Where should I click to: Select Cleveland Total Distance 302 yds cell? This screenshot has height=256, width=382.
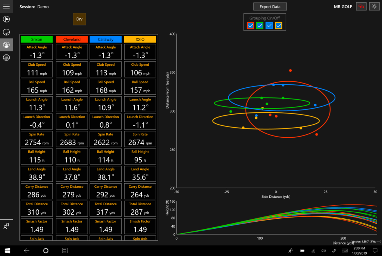coord(72,209)
